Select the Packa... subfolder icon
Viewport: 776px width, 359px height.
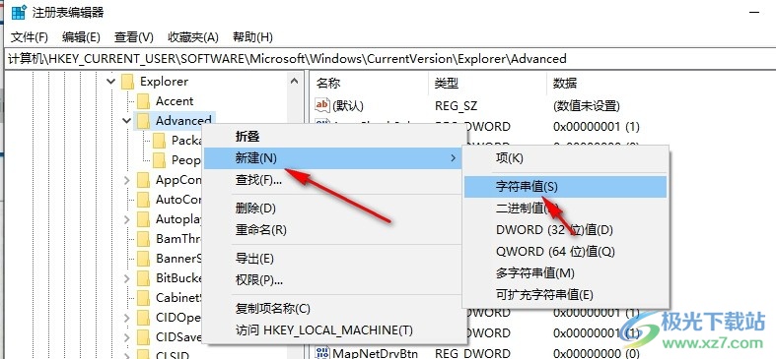(x=160, y=141)
